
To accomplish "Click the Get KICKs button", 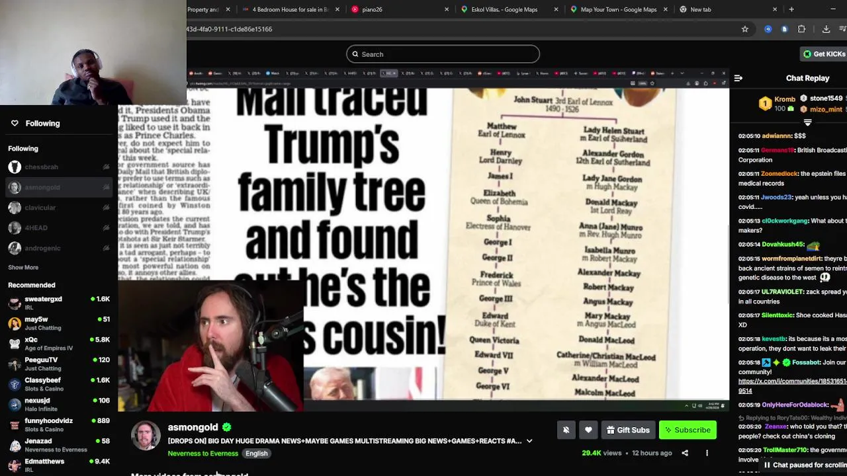I will tap(824, 54).
